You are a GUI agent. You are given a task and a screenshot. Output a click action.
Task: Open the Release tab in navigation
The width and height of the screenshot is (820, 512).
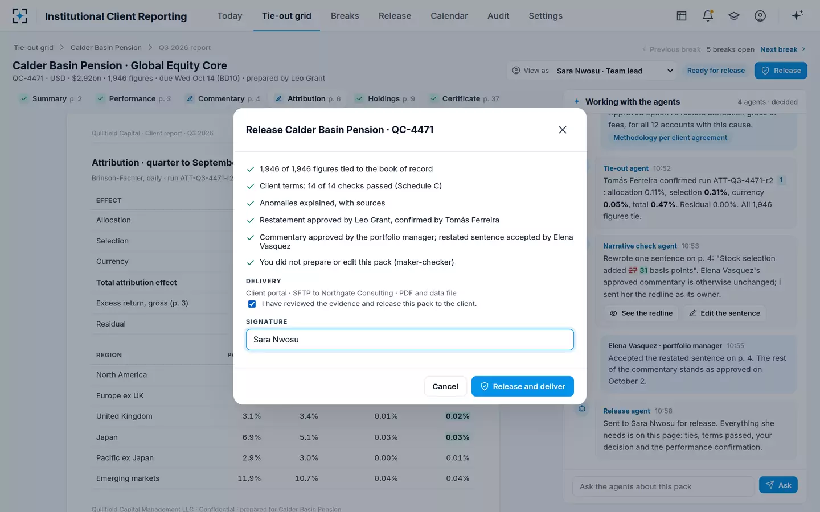pos(395,16)
